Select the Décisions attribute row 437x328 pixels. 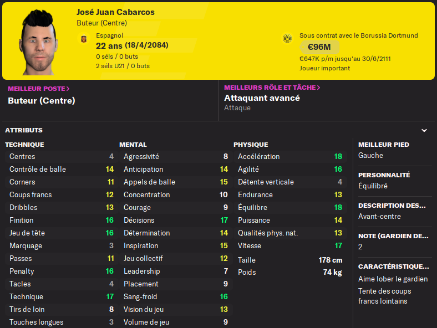175,220
